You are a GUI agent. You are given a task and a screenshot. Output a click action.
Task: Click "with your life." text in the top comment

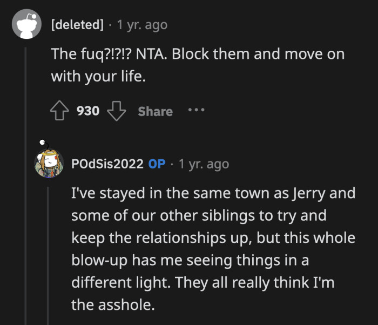(98, 76)
